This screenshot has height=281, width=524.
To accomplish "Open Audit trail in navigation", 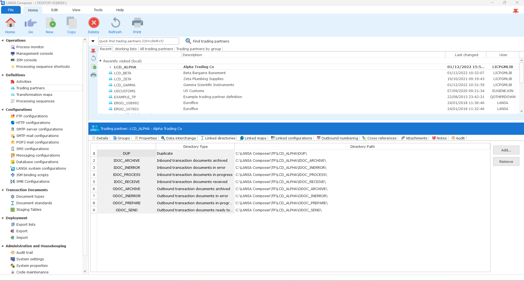I will tap(24, 253).
